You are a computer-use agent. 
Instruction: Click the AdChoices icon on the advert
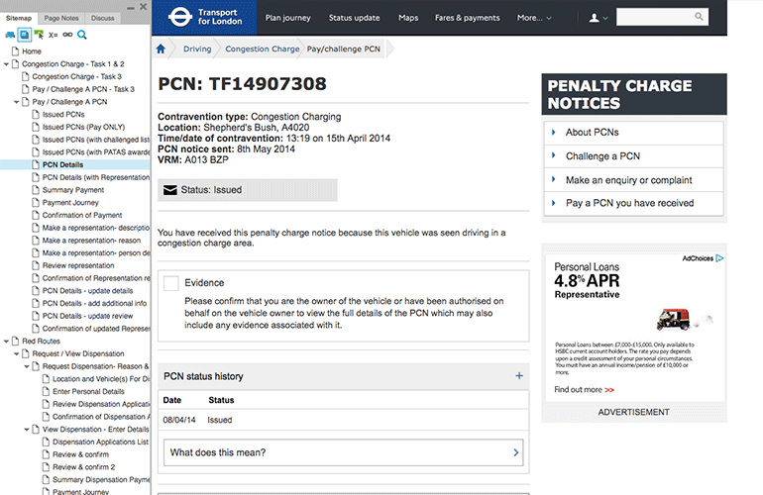720,258
